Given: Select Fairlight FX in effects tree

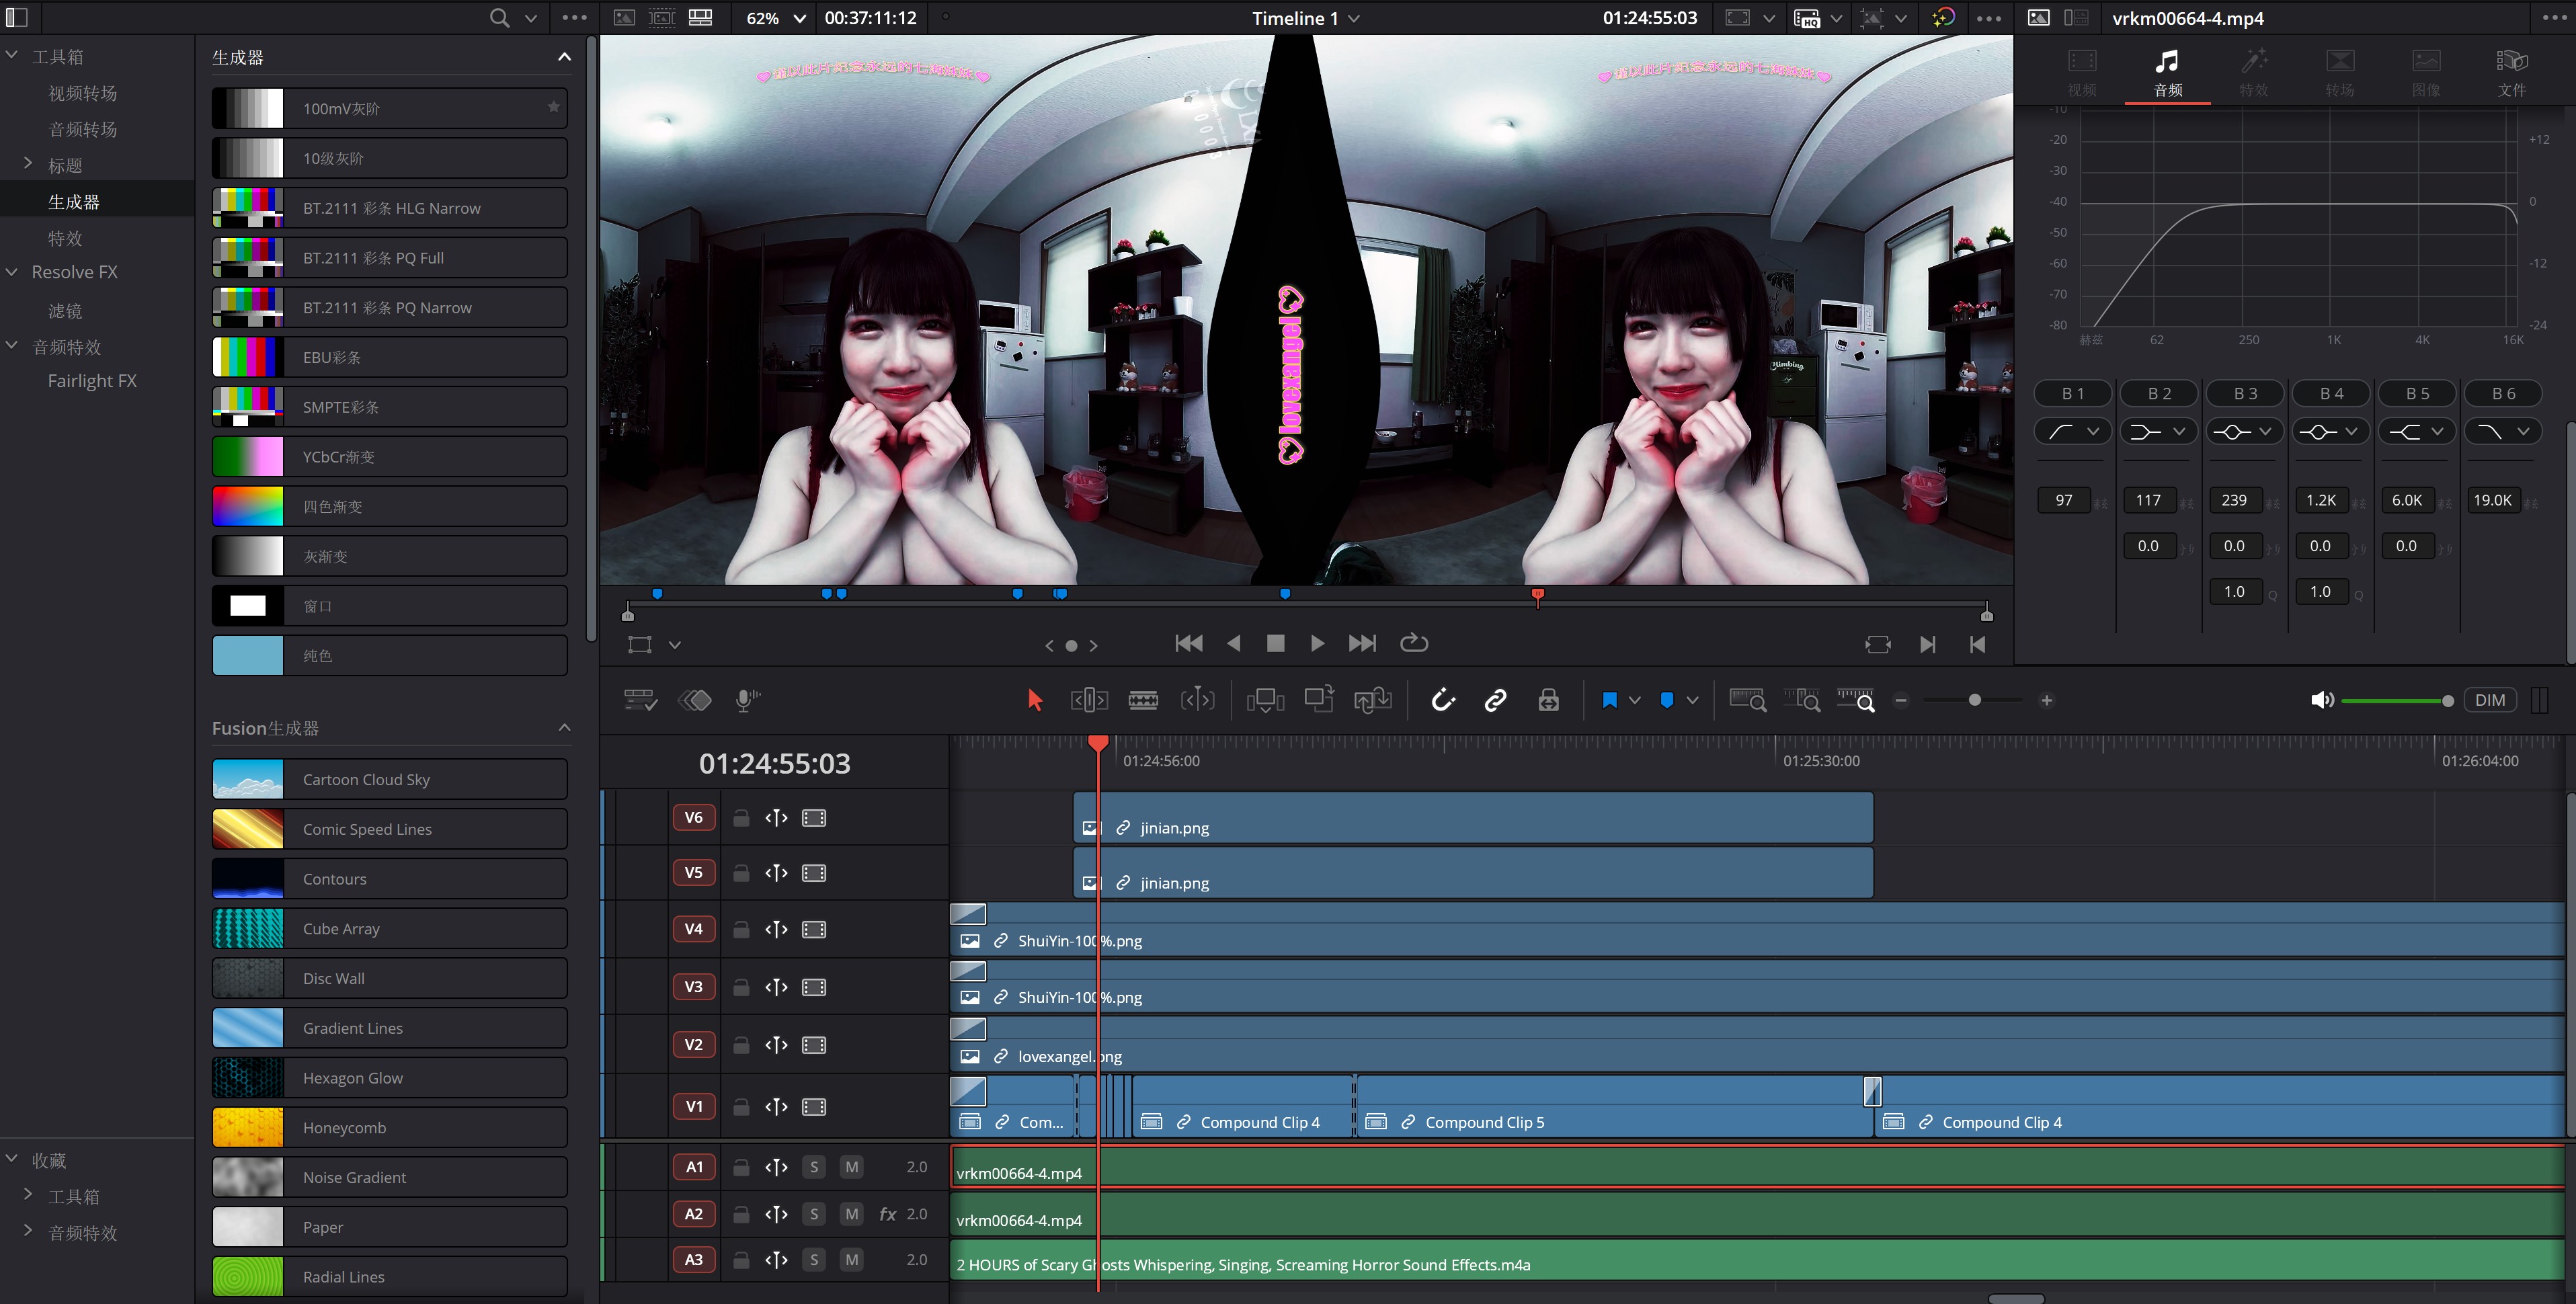Looking at the screenshot, I should pos(92,381).
